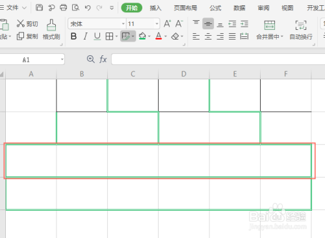This screenshot has height=238, width=325.
Task: Toggle vertical middle alignment
Action: [208, 23]
